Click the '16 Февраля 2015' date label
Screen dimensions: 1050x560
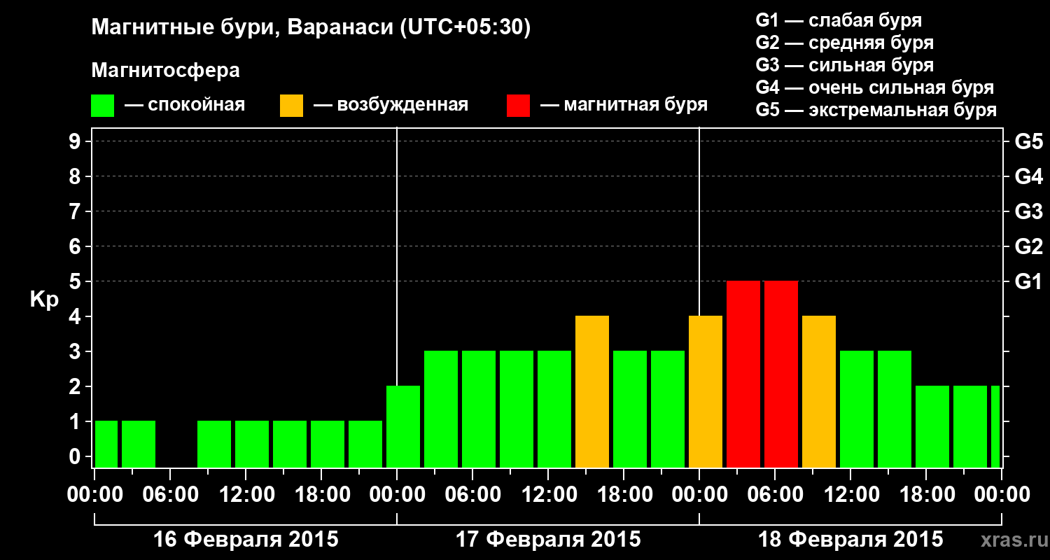click(246, 540)
